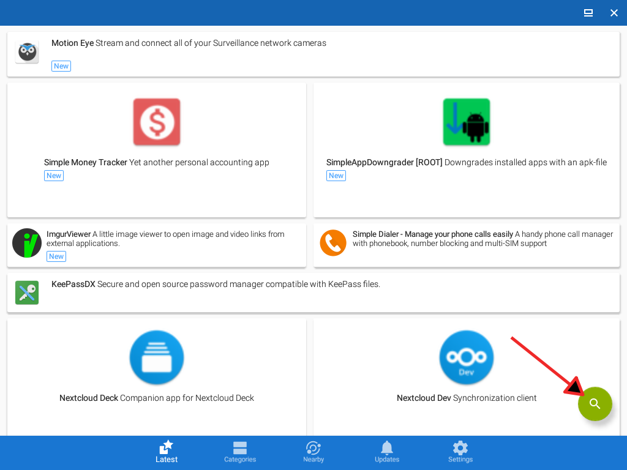Go to the Updates tab
Screen dimensions: 627x470
pyautogui.click(x=387, y=452)
